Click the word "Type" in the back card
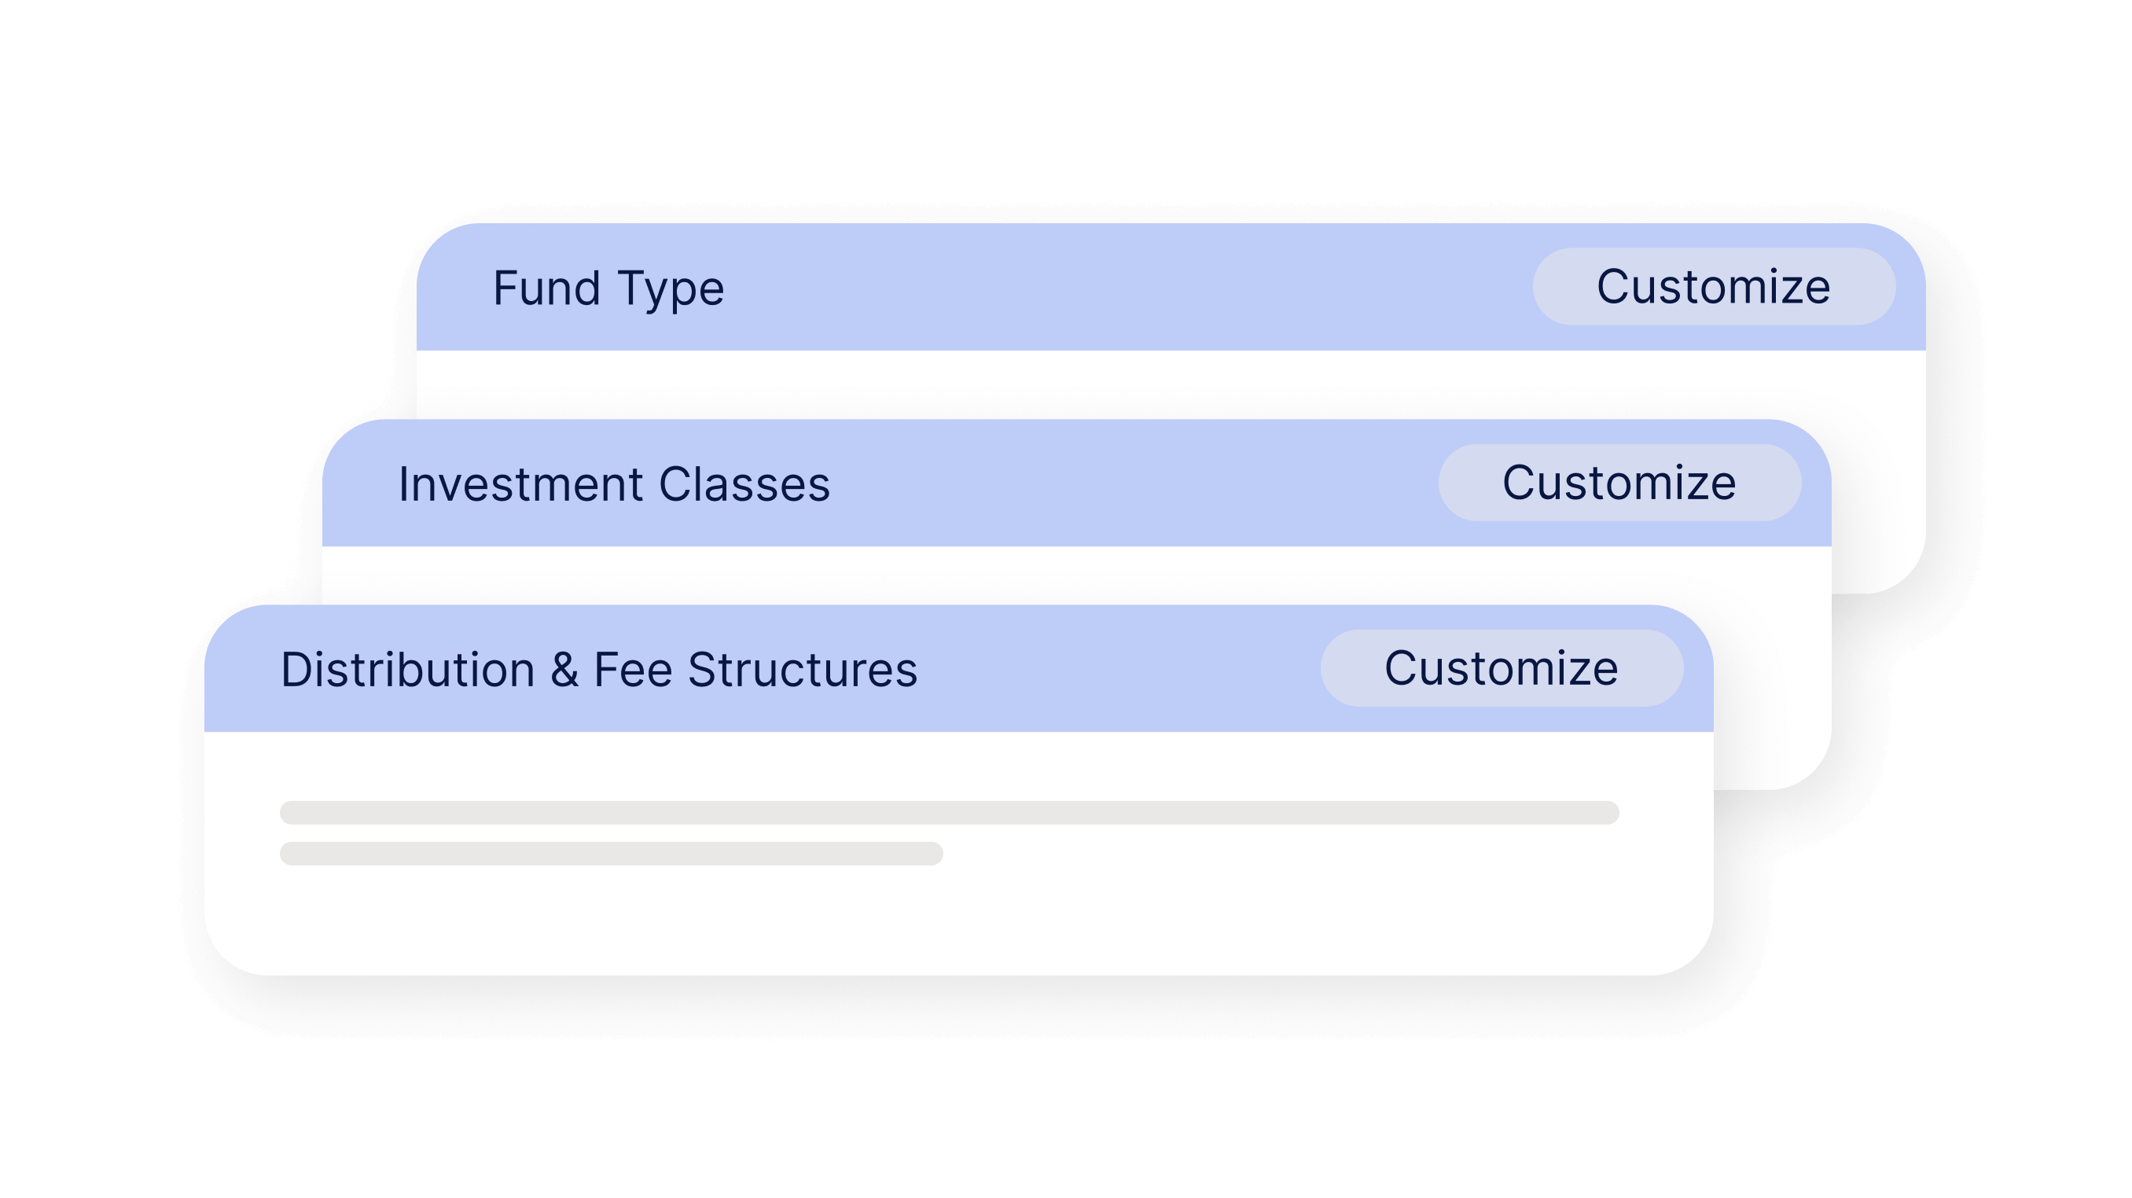The height and width of the screenshot is (1198, 2132). click(x=671, y=290)
